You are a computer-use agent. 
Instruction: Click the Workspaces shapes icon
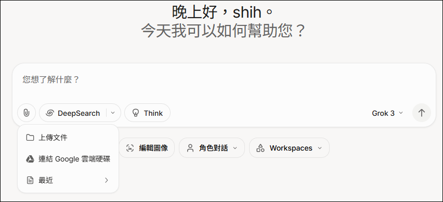(x=260, y=148)
